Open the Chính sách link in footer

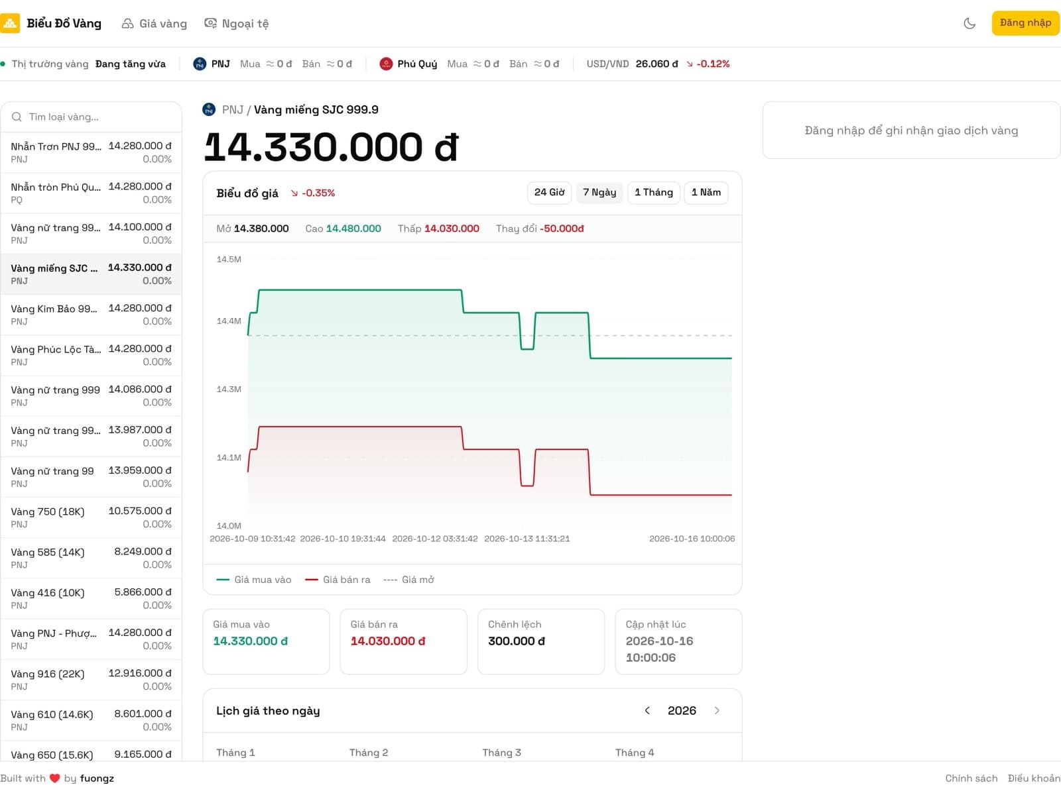point(971,778)
